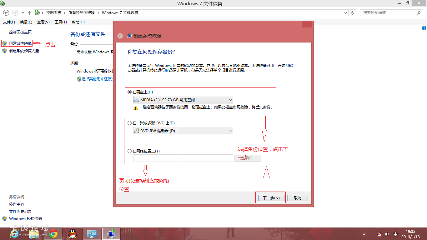Open the DVD RW 驱动器 (F:) dropdown
Image resolution: width=427 pixels, height=240 pixels.
(183, 131)
